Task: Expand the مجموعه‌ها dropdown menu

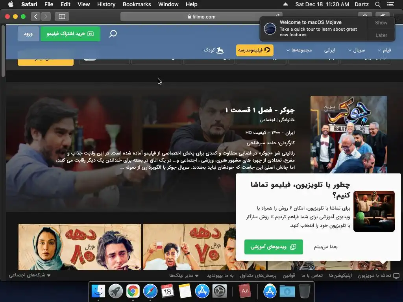Action: [x=299, y=50]
